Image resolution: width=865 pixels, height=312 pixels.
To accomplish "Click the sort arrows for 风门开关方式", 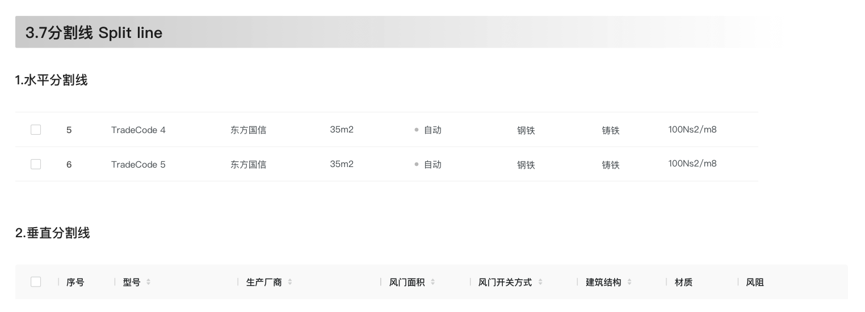I will click(540, 282).
